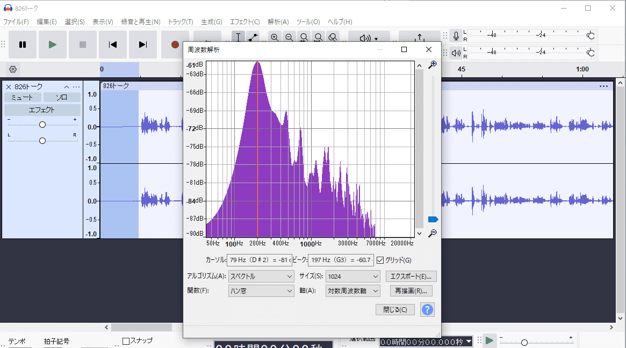Open the ファイル(F) menu

click(16, 22)
